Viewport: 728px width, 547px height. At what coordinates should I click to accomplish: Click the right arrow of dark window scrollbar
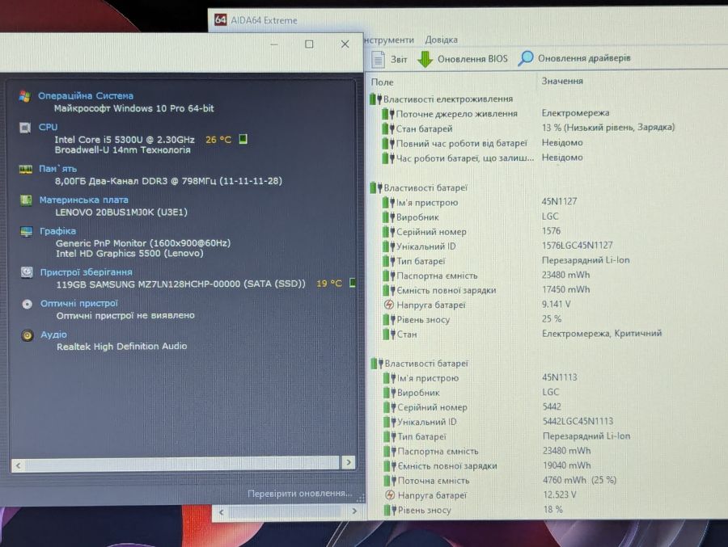(x=348, y=462)
